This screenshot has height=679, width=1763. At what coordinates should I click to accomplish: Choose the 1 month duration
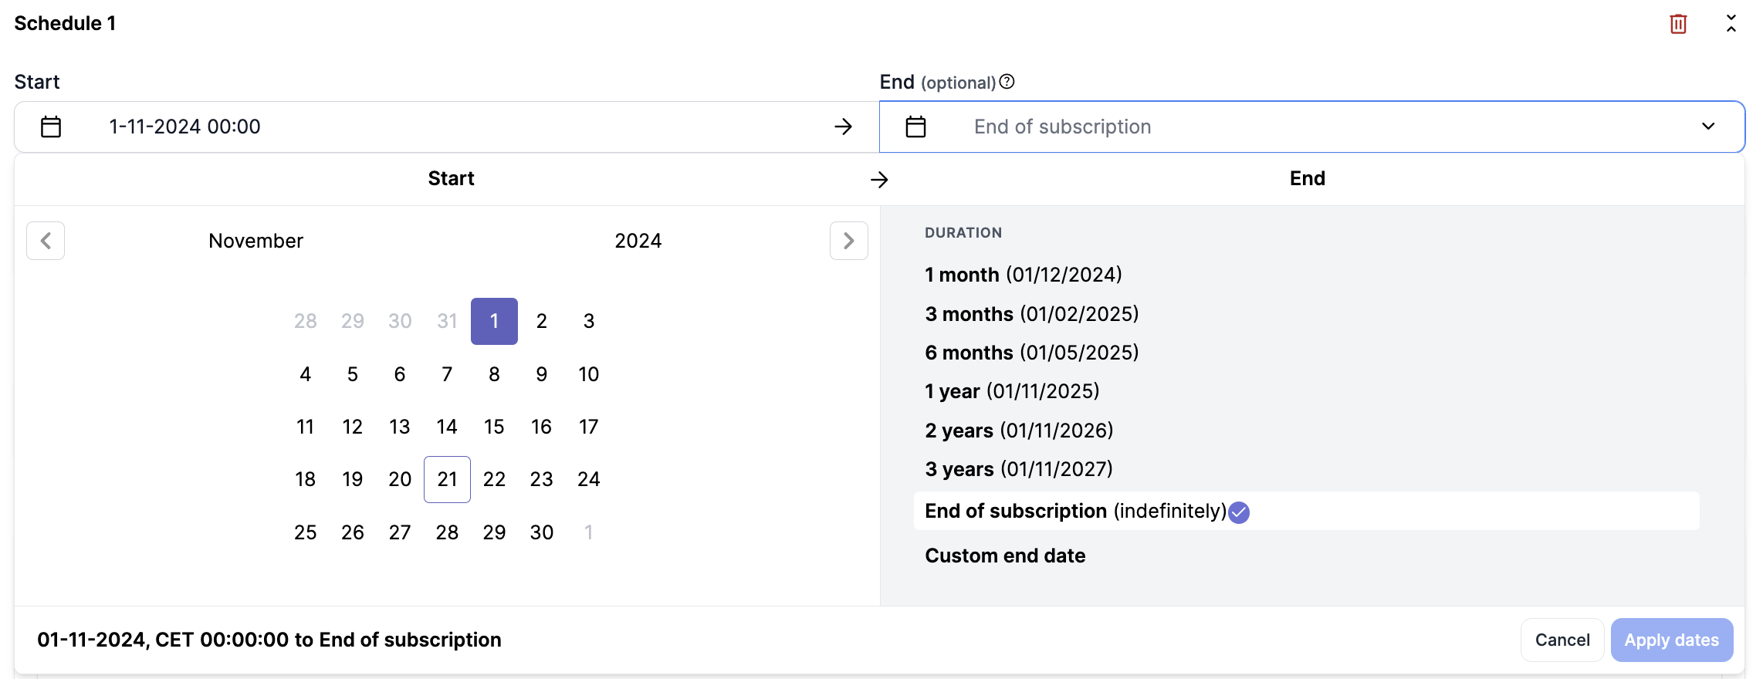coord(1023,275)
